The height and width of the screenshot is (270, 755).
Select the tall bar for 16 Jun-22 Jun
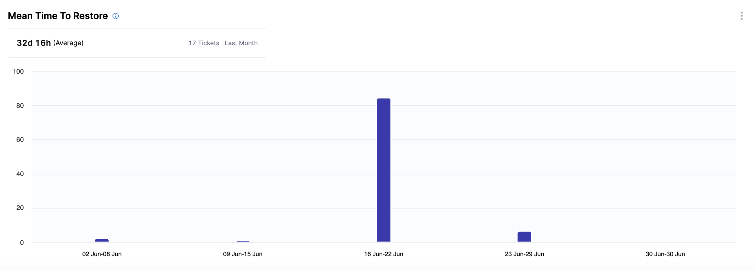click(x=384, y=170)
